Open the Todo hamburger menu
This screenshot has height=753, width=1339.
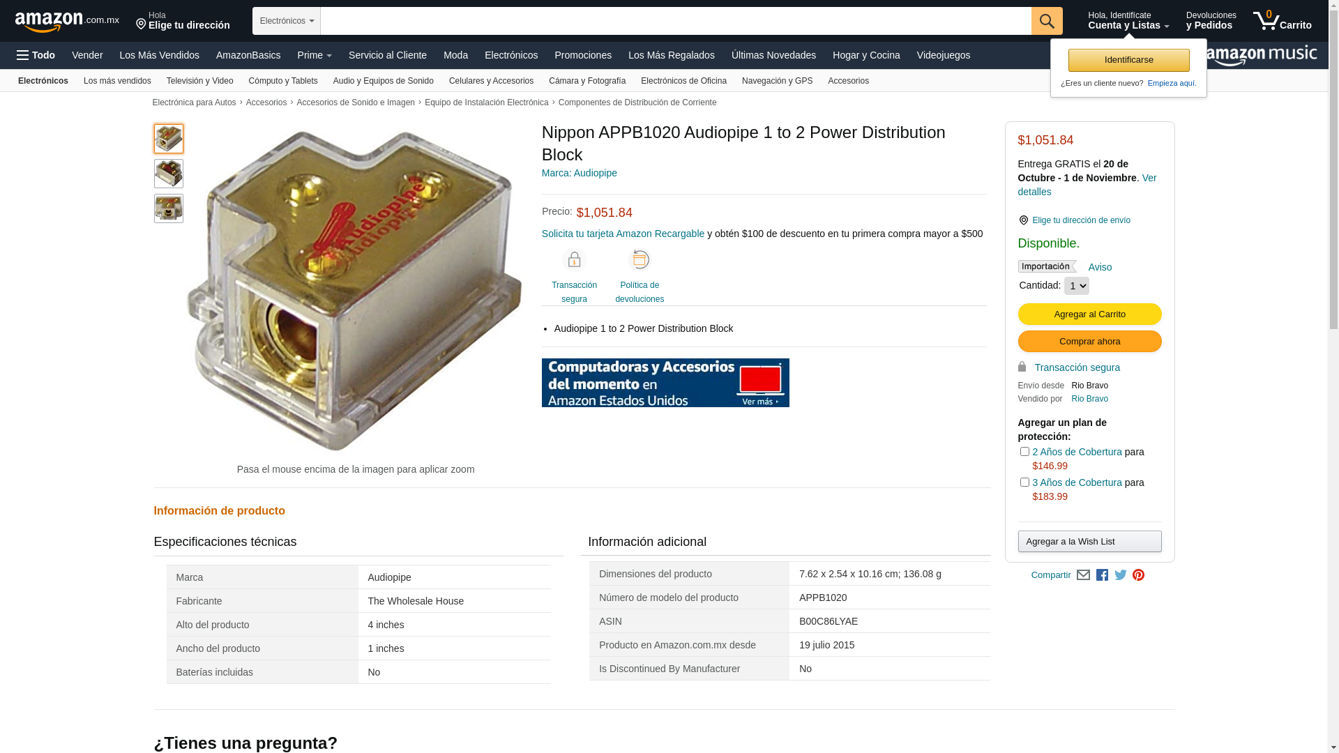pyautogui.click(x=36, y=55)
